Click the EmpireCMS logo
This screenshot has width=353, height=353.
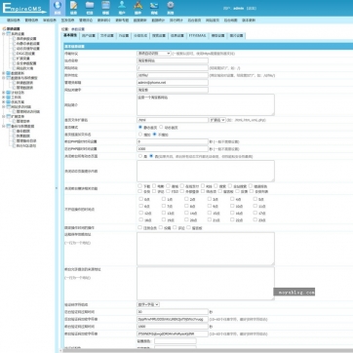pyautogui.click(x=24, y=8)
